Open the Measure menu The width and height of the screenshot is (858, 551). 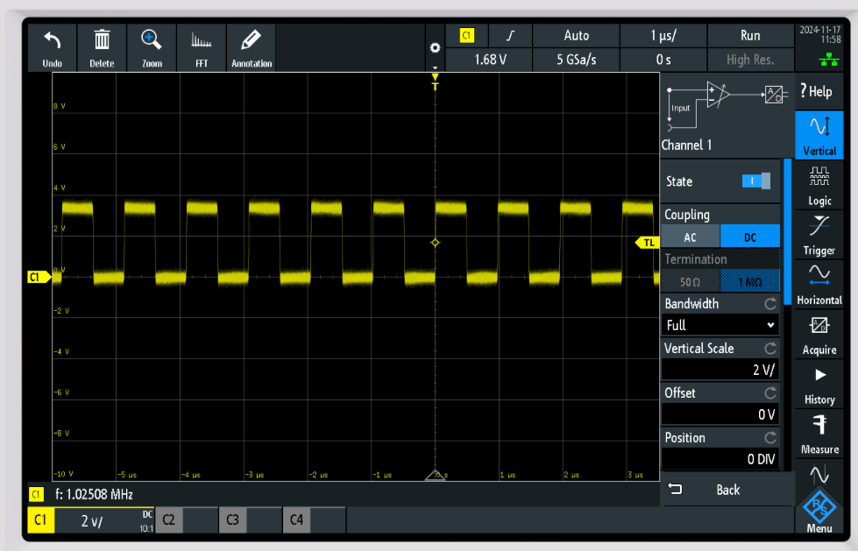819,434
